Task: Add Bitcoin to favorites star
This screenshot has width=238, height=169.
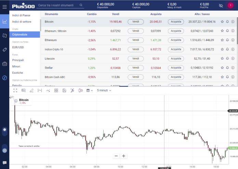Action: (222, 22)
